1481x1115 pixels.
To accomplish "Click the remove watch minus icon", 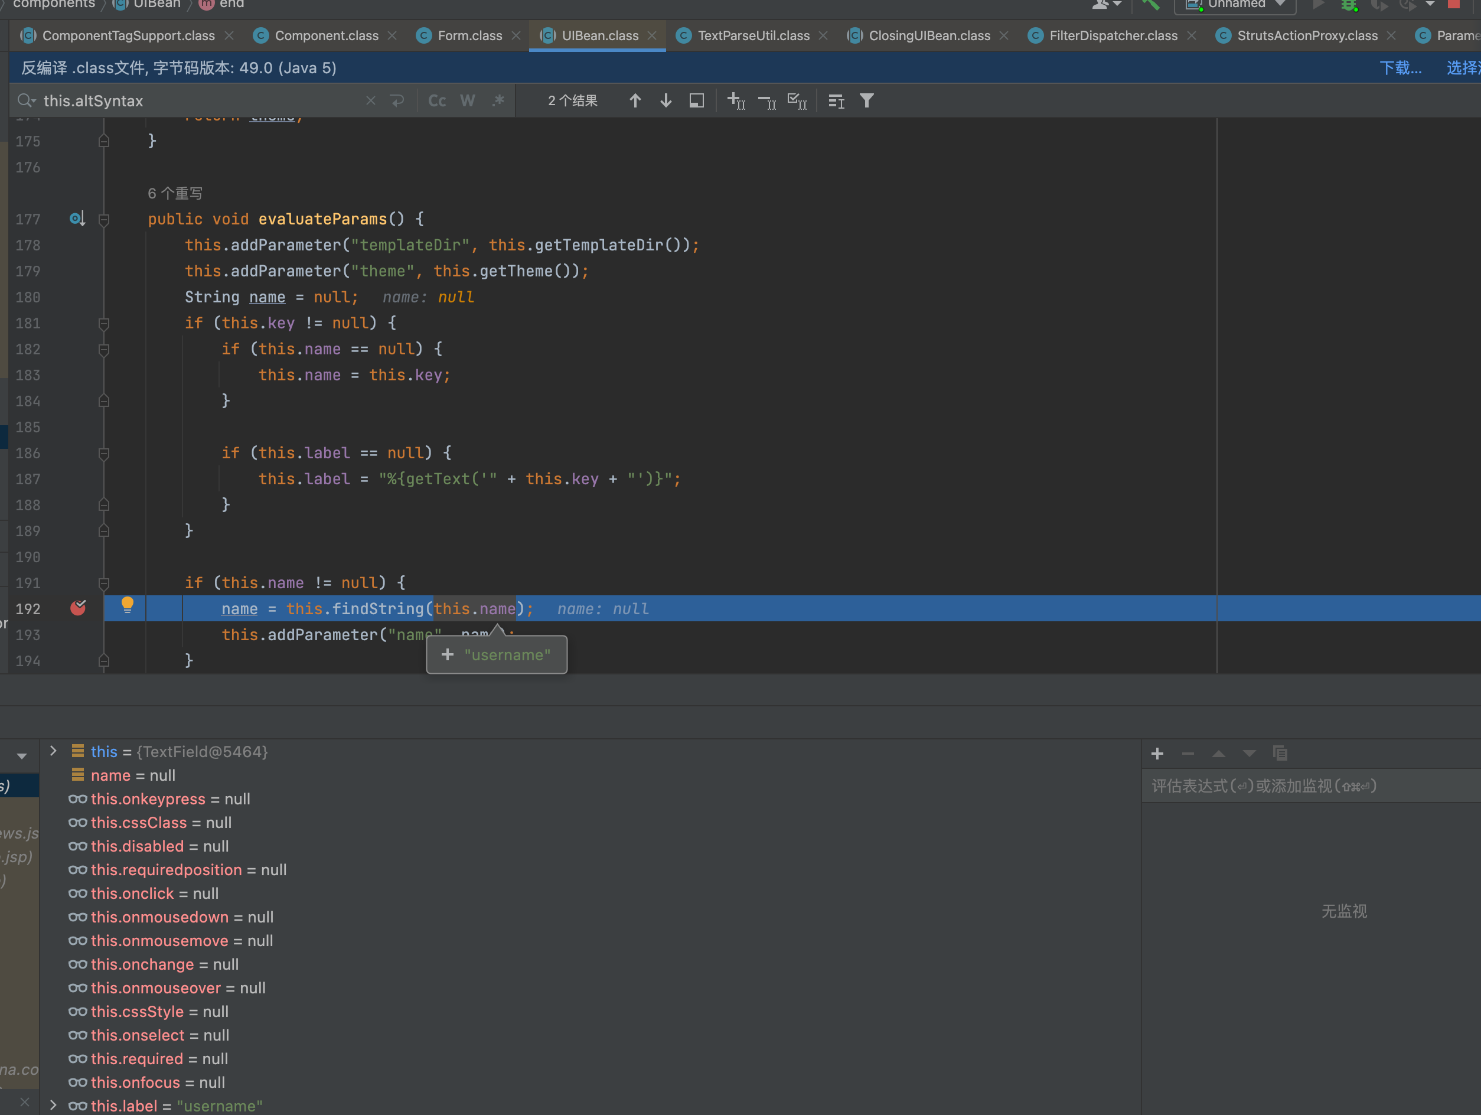I will click(1188, 754).
